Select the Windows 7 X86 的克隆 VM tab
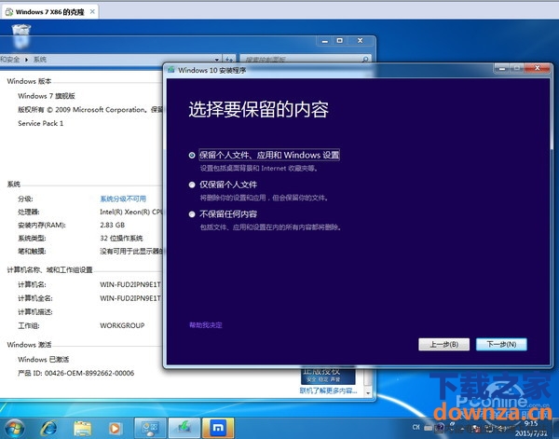 click(49, 12)
